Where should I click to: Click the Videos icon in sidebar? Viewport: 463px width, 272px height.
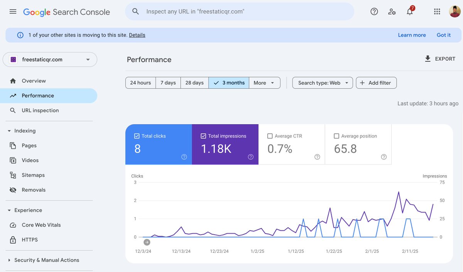point(13,160)
